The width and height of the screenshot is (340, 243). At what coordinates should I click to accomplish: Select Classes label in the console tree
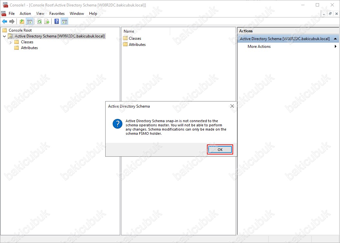click(27, 42)
